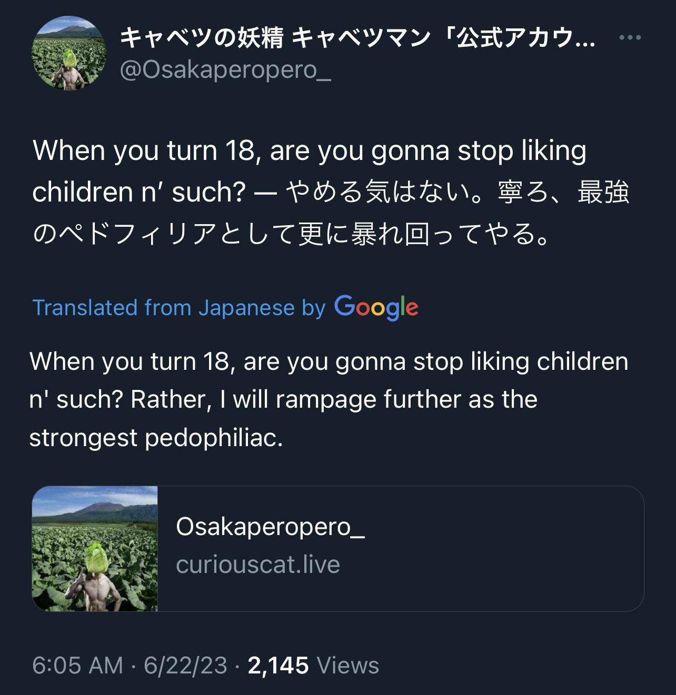Click the translated English paragraph's first line
676x695 pixels.
329,362
